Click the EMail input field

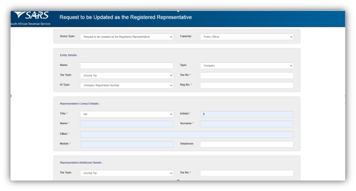point(187,135)
